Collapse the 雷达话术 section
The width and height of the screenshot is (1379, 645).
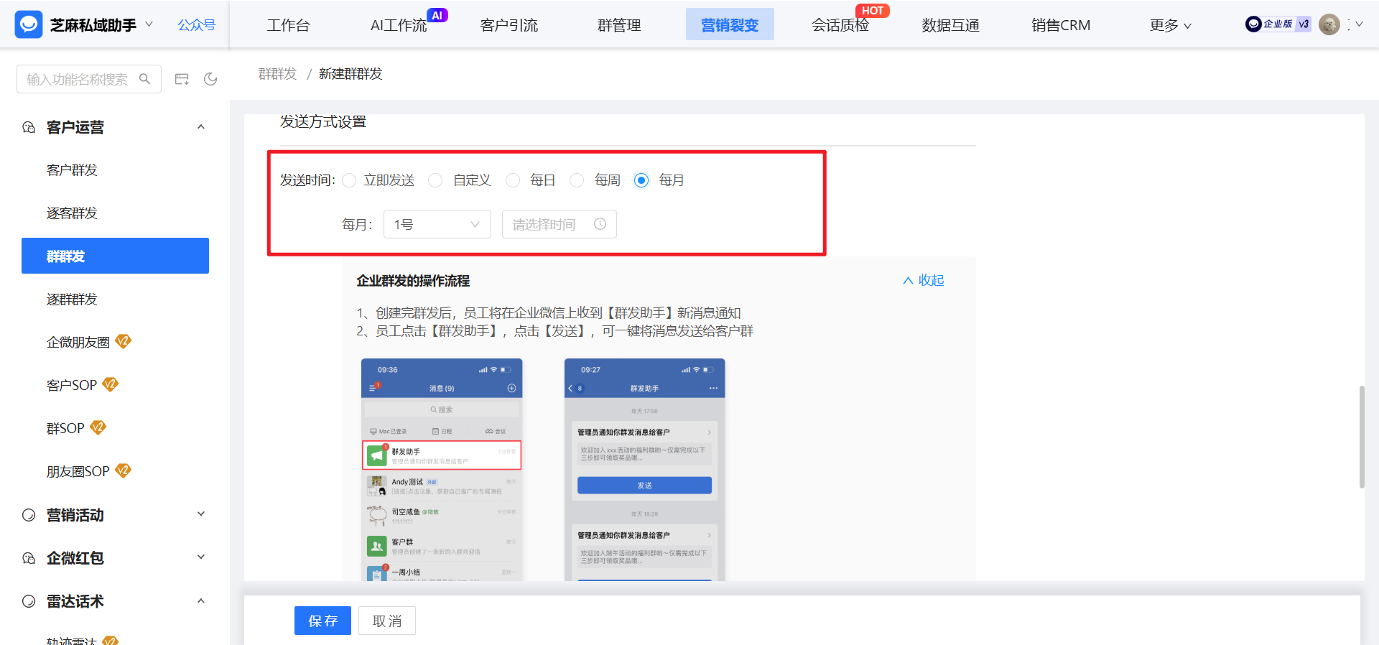click(x=201, y=600)
